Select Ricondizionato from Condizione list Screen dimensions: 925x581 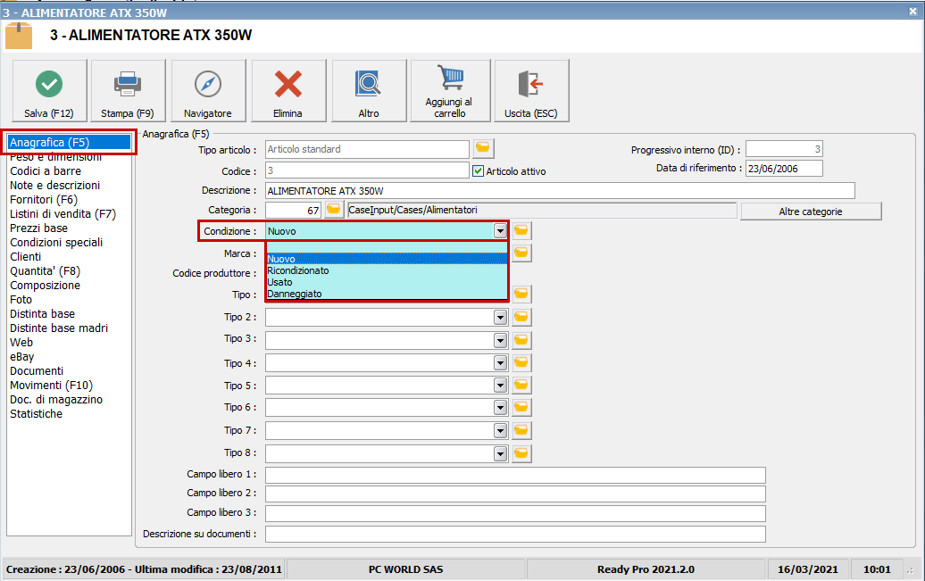(x=298, y=270)
